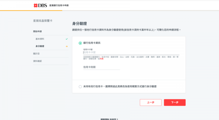The image size is (219, 120).
Task: Open the 資料確認 sidebar step
Action: pos(37,61)
